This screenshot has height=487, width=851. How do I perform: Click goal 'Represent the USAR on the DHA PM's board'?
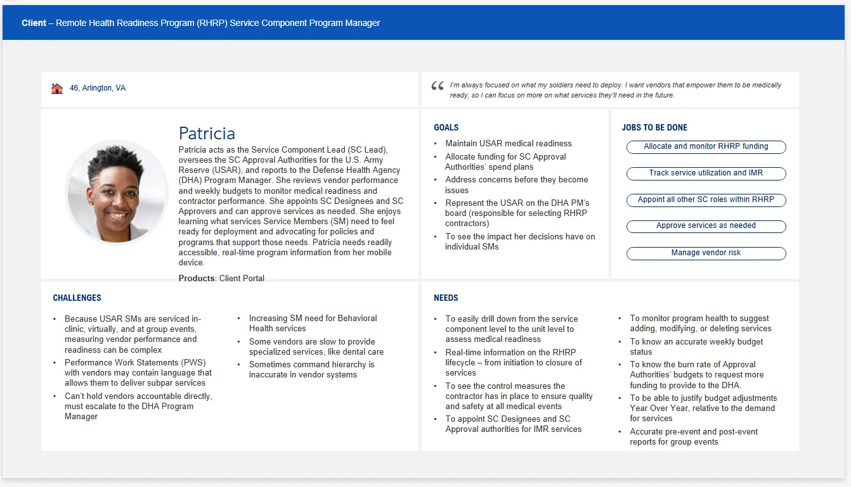517,213
